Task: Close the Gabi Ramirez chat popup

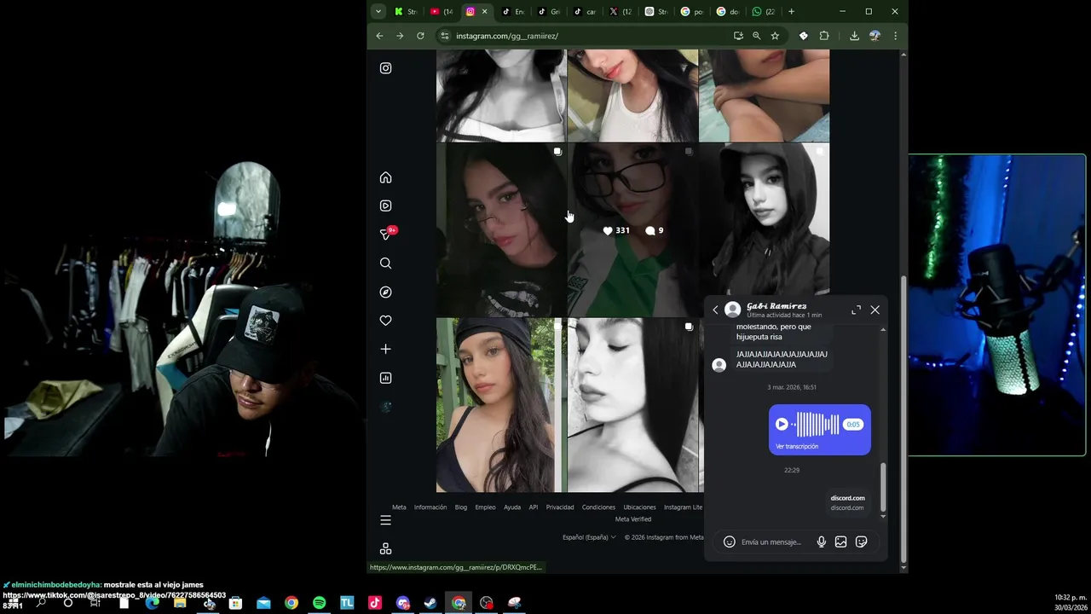Action: (x=875, y=310)
